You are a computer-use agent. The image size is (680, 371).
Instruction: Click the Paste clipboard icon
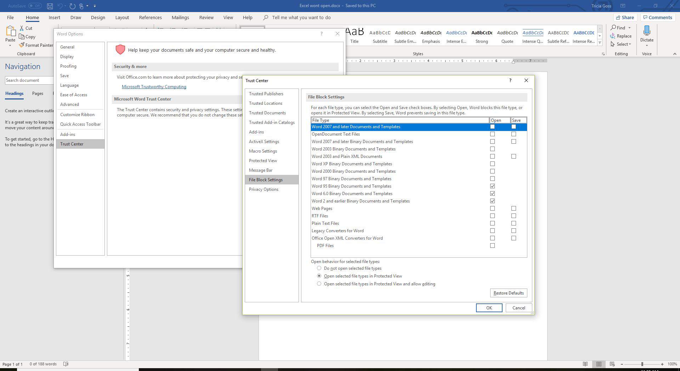coord(10,32)
